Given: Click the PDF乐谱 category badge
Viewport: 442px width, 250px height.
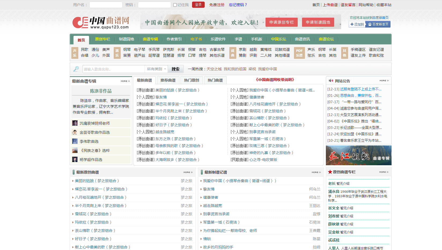Looking at the screenshot, I should [299, 53].
